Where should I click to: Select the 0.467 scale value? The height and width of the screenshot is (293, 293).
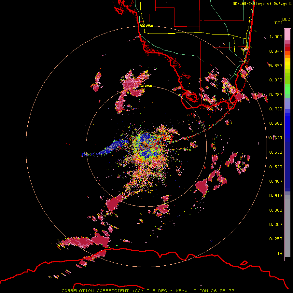(x=276, y=181)
